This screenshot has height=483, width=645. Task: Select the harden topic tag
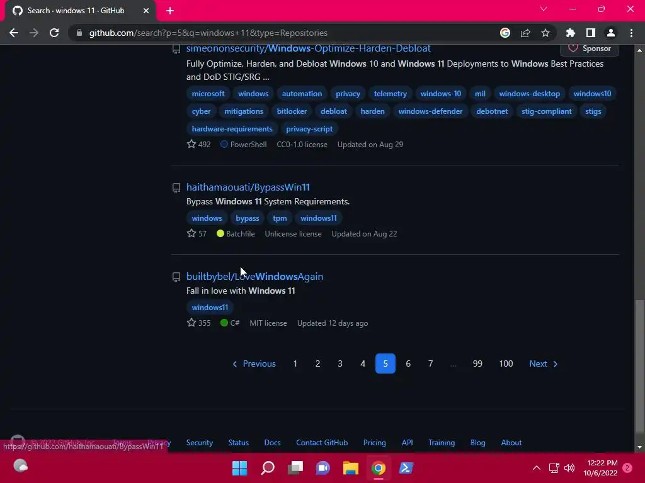pyautogui.click(x=373, y=111)
